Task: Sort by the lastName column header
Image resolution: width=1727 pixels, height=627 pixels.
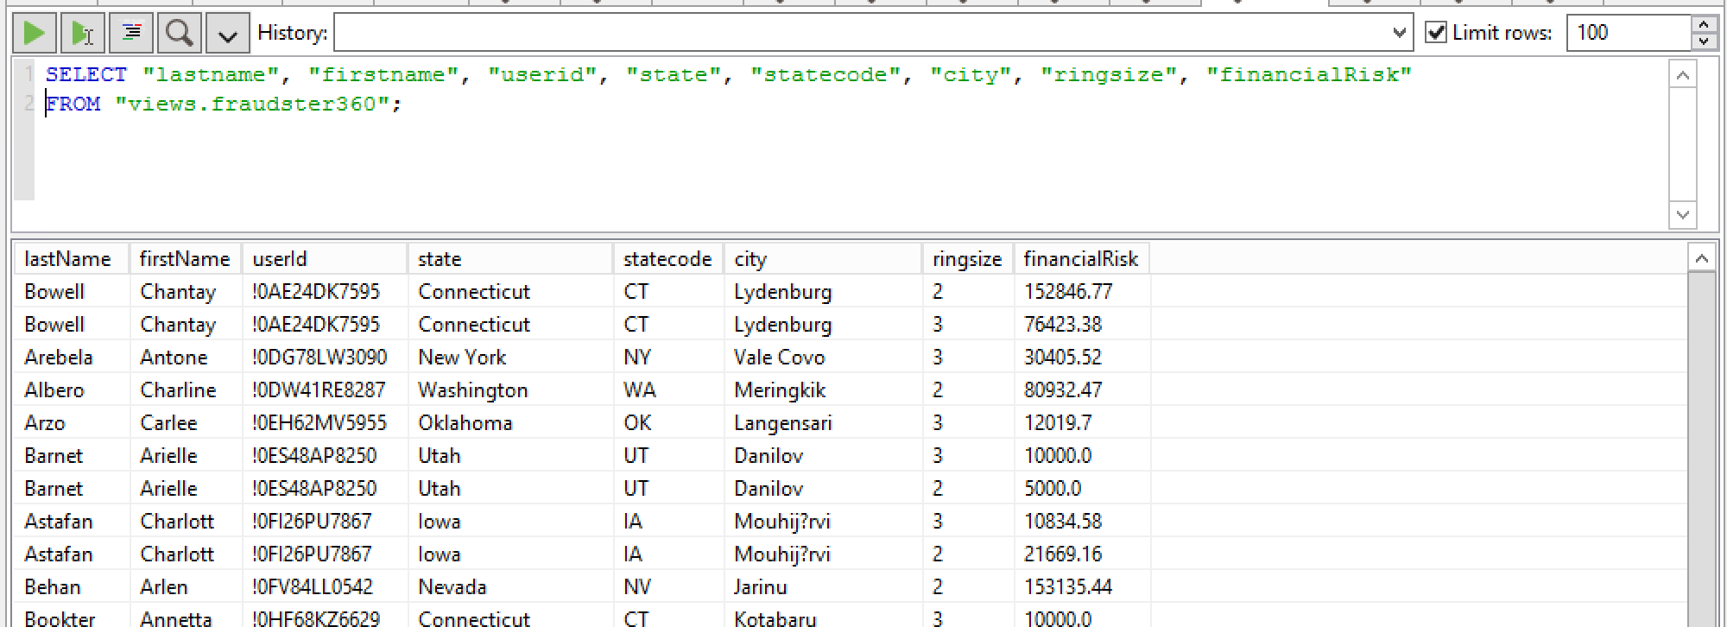Action: pyautogui.click(x=68, y=259)
